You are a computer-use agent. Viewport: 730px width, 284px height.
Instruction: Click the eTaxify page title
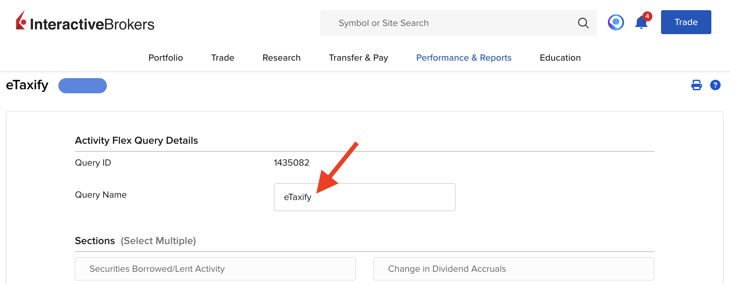27,85
